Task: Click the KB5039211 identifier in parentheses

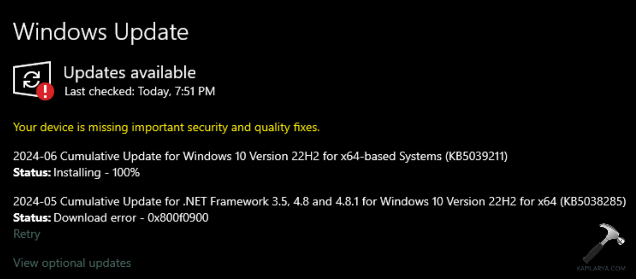Action: [x=476, y=156]
